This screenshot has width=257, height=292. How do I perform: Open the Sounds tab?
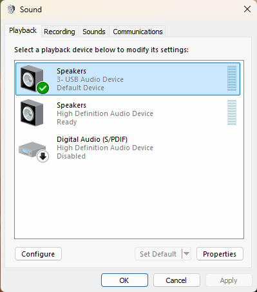click(94, 32)
